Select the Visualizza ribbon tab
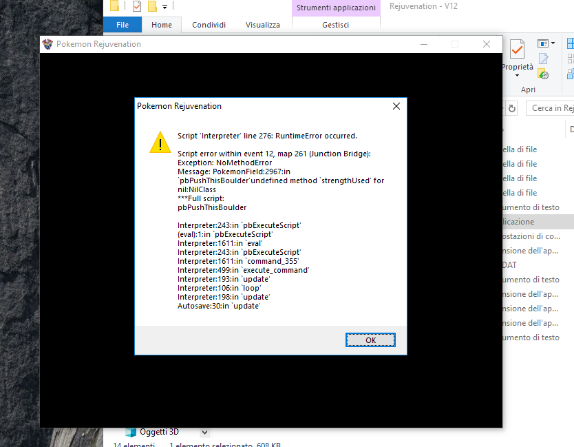 pyautogui.click(x=262, y=25)
